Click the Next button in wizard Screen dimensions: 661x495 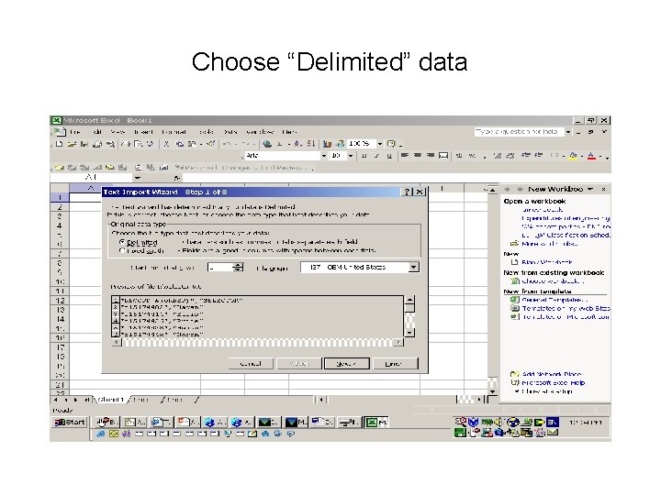(x=346, y=364)
